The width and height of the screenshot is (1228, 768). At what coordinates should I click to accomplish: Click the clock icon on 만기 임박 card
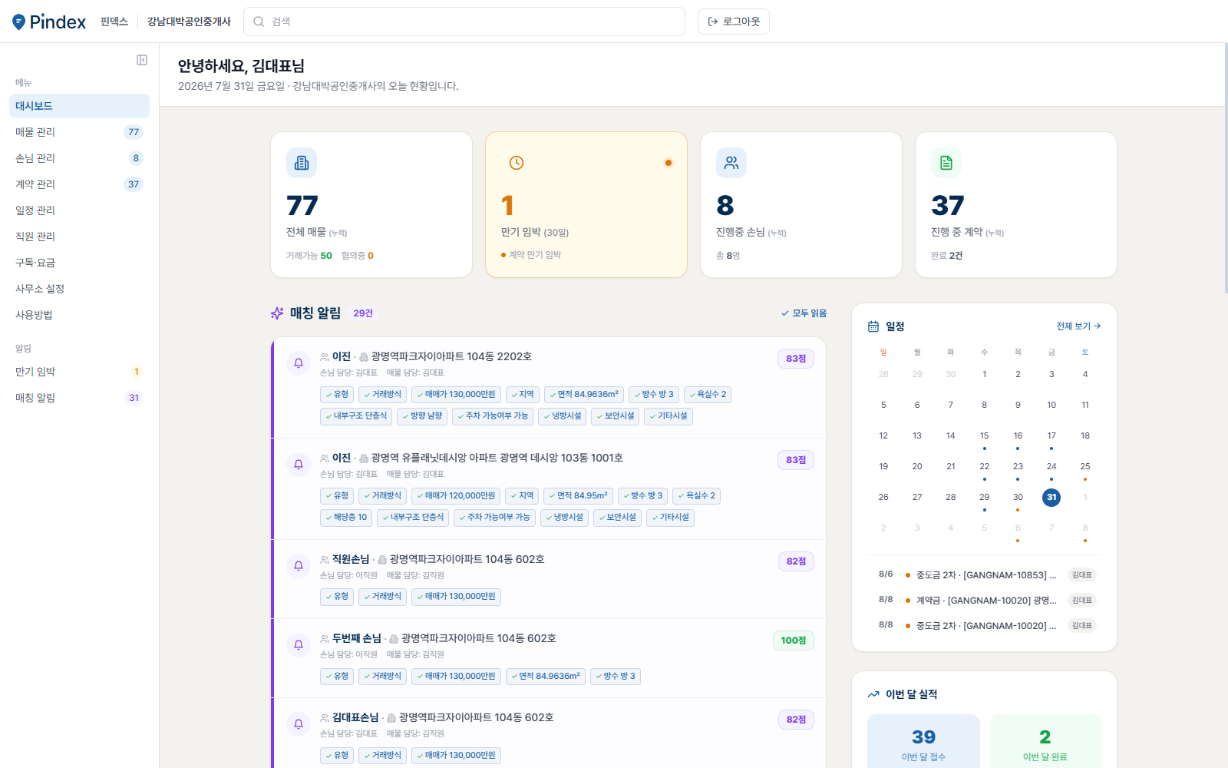(517, 163)
